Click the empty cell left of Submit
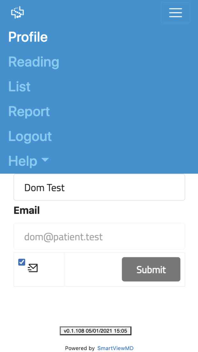The image size is (198, 352). [x=92, y=270]
